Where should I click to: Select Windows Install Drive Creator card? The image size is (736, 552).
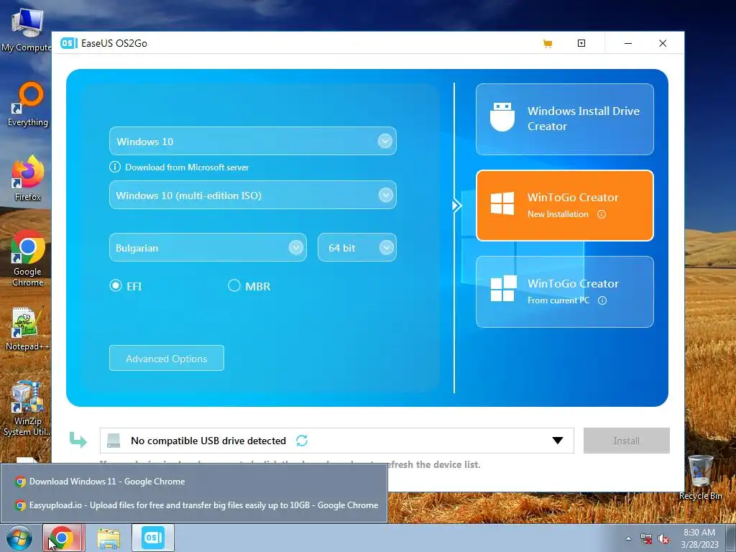tap(565, 119)
